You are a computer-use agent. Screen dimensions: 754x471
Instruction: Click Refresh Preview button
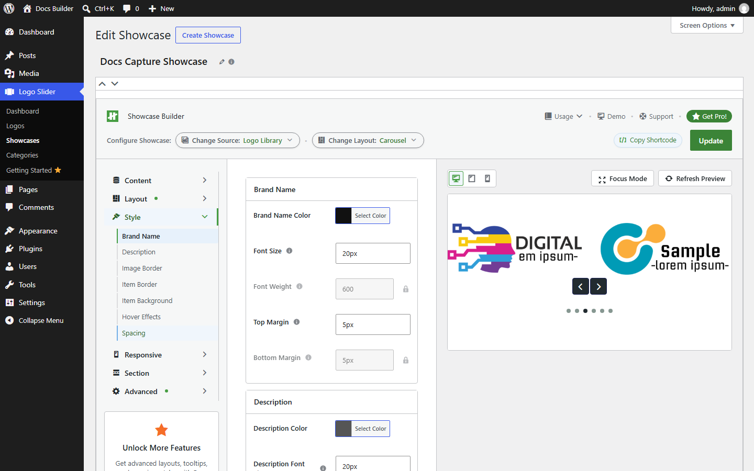(x=695, y=178)
